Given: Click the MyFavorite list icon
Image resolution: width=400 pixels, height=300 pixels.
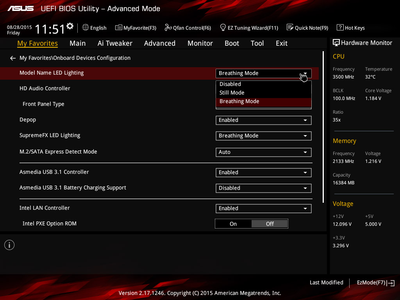Looking at the screenshot, I should tap(118, 28).
